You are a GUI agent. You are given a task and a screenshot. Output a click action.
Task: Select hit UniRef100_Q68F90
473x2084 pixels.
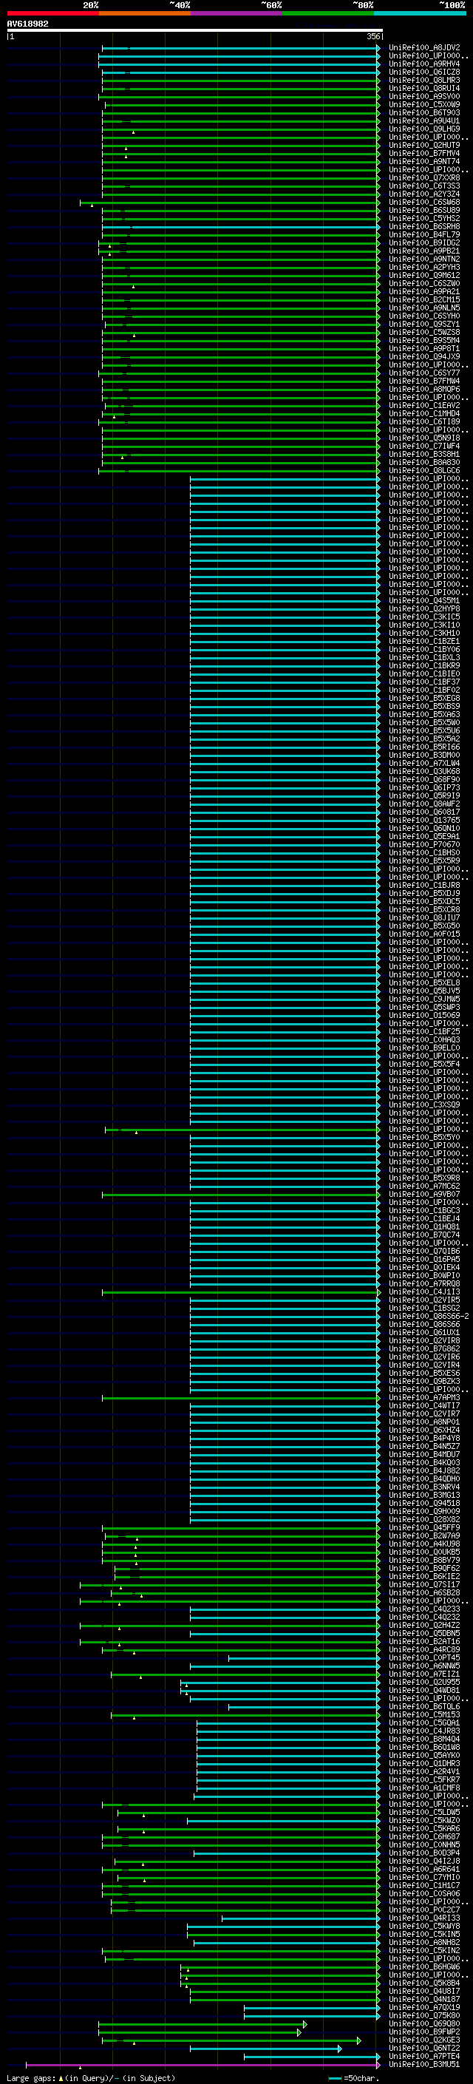(x=424, y=779)
